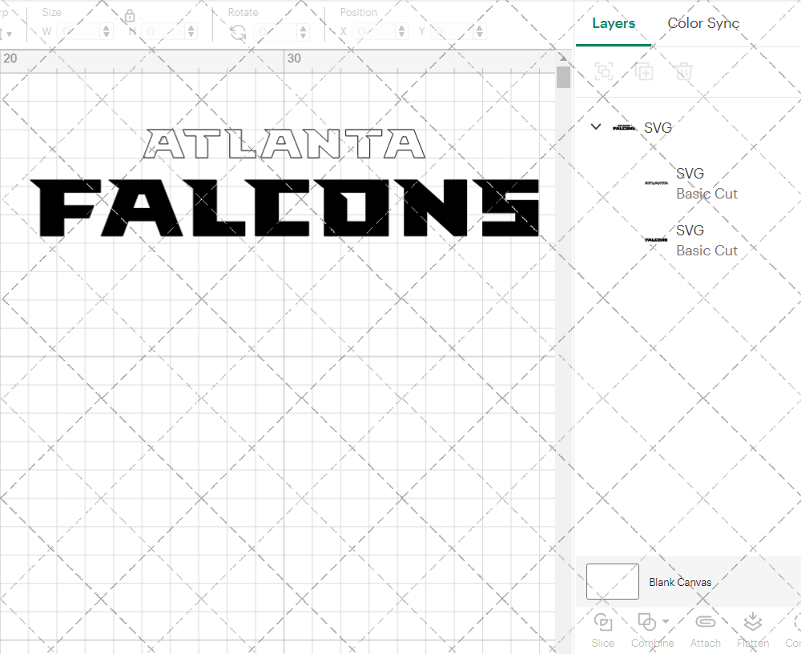Click the ATLANTA layer thumbnail
Image resolution: width=801 pixels, height=654 pixels.
click(657, 183)
